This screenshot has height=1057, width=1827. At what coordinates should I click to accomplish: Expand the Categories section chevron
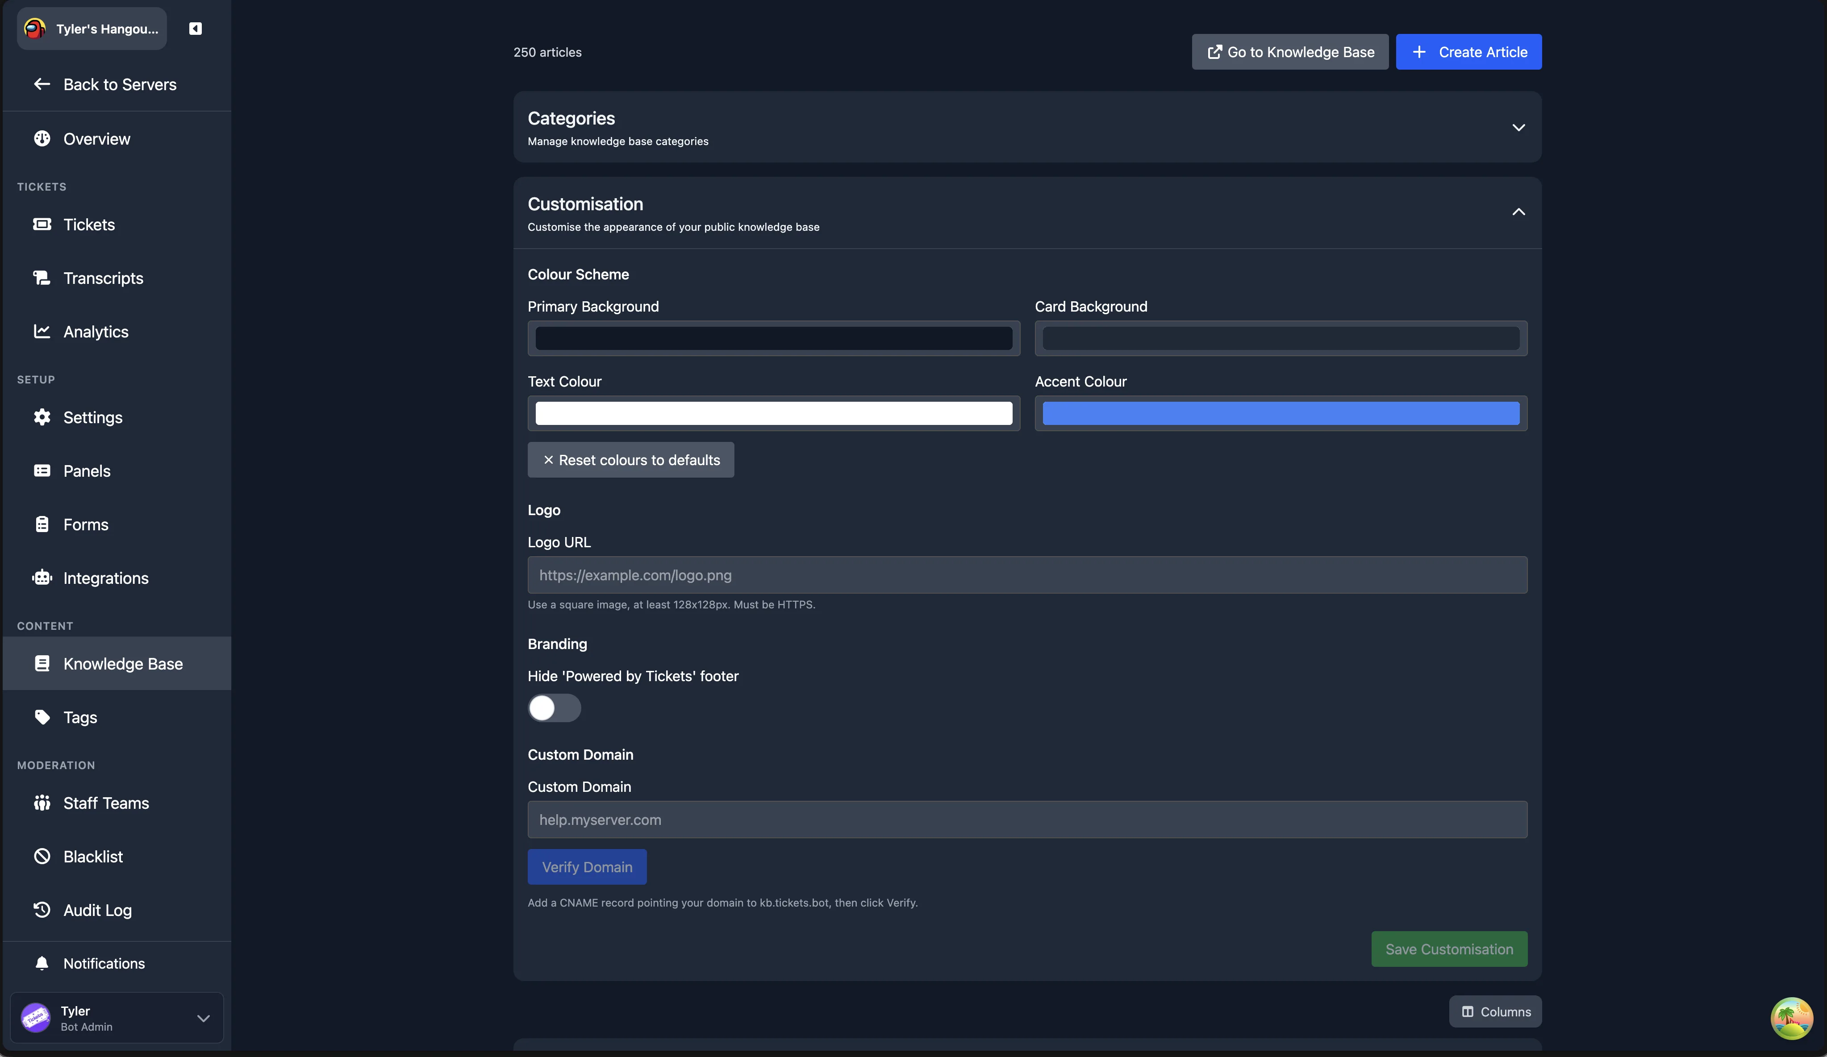click(x=1518, y=128)
